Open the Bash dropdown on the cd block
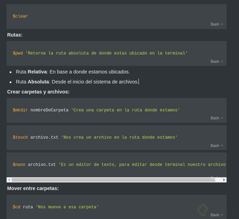The height and width of the screenshot is (219, 239). point(217,215)
